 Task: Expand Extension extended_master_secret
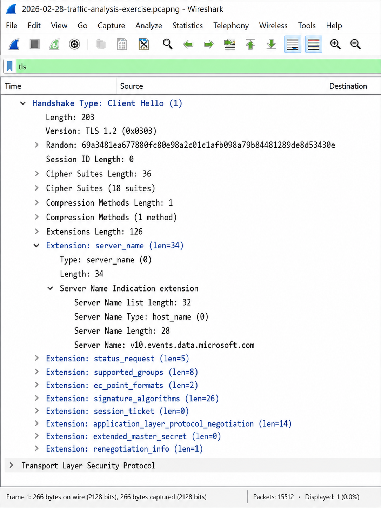click(x=36, y=436)
